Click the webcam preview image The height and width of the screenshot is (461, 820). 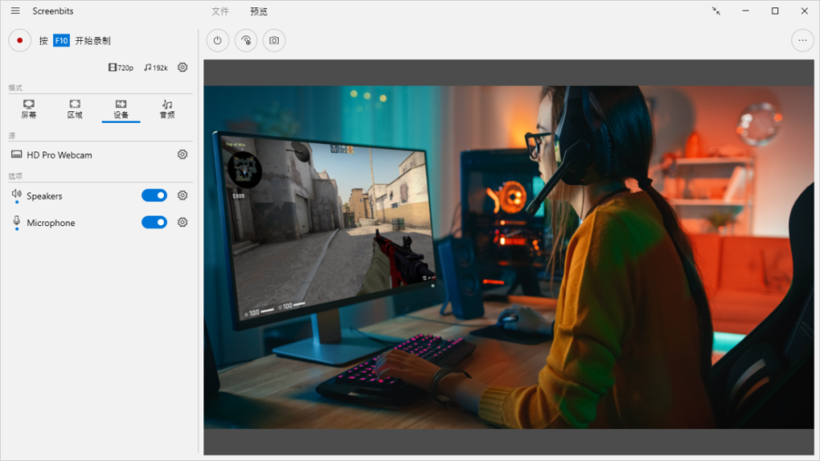point(508,257)
